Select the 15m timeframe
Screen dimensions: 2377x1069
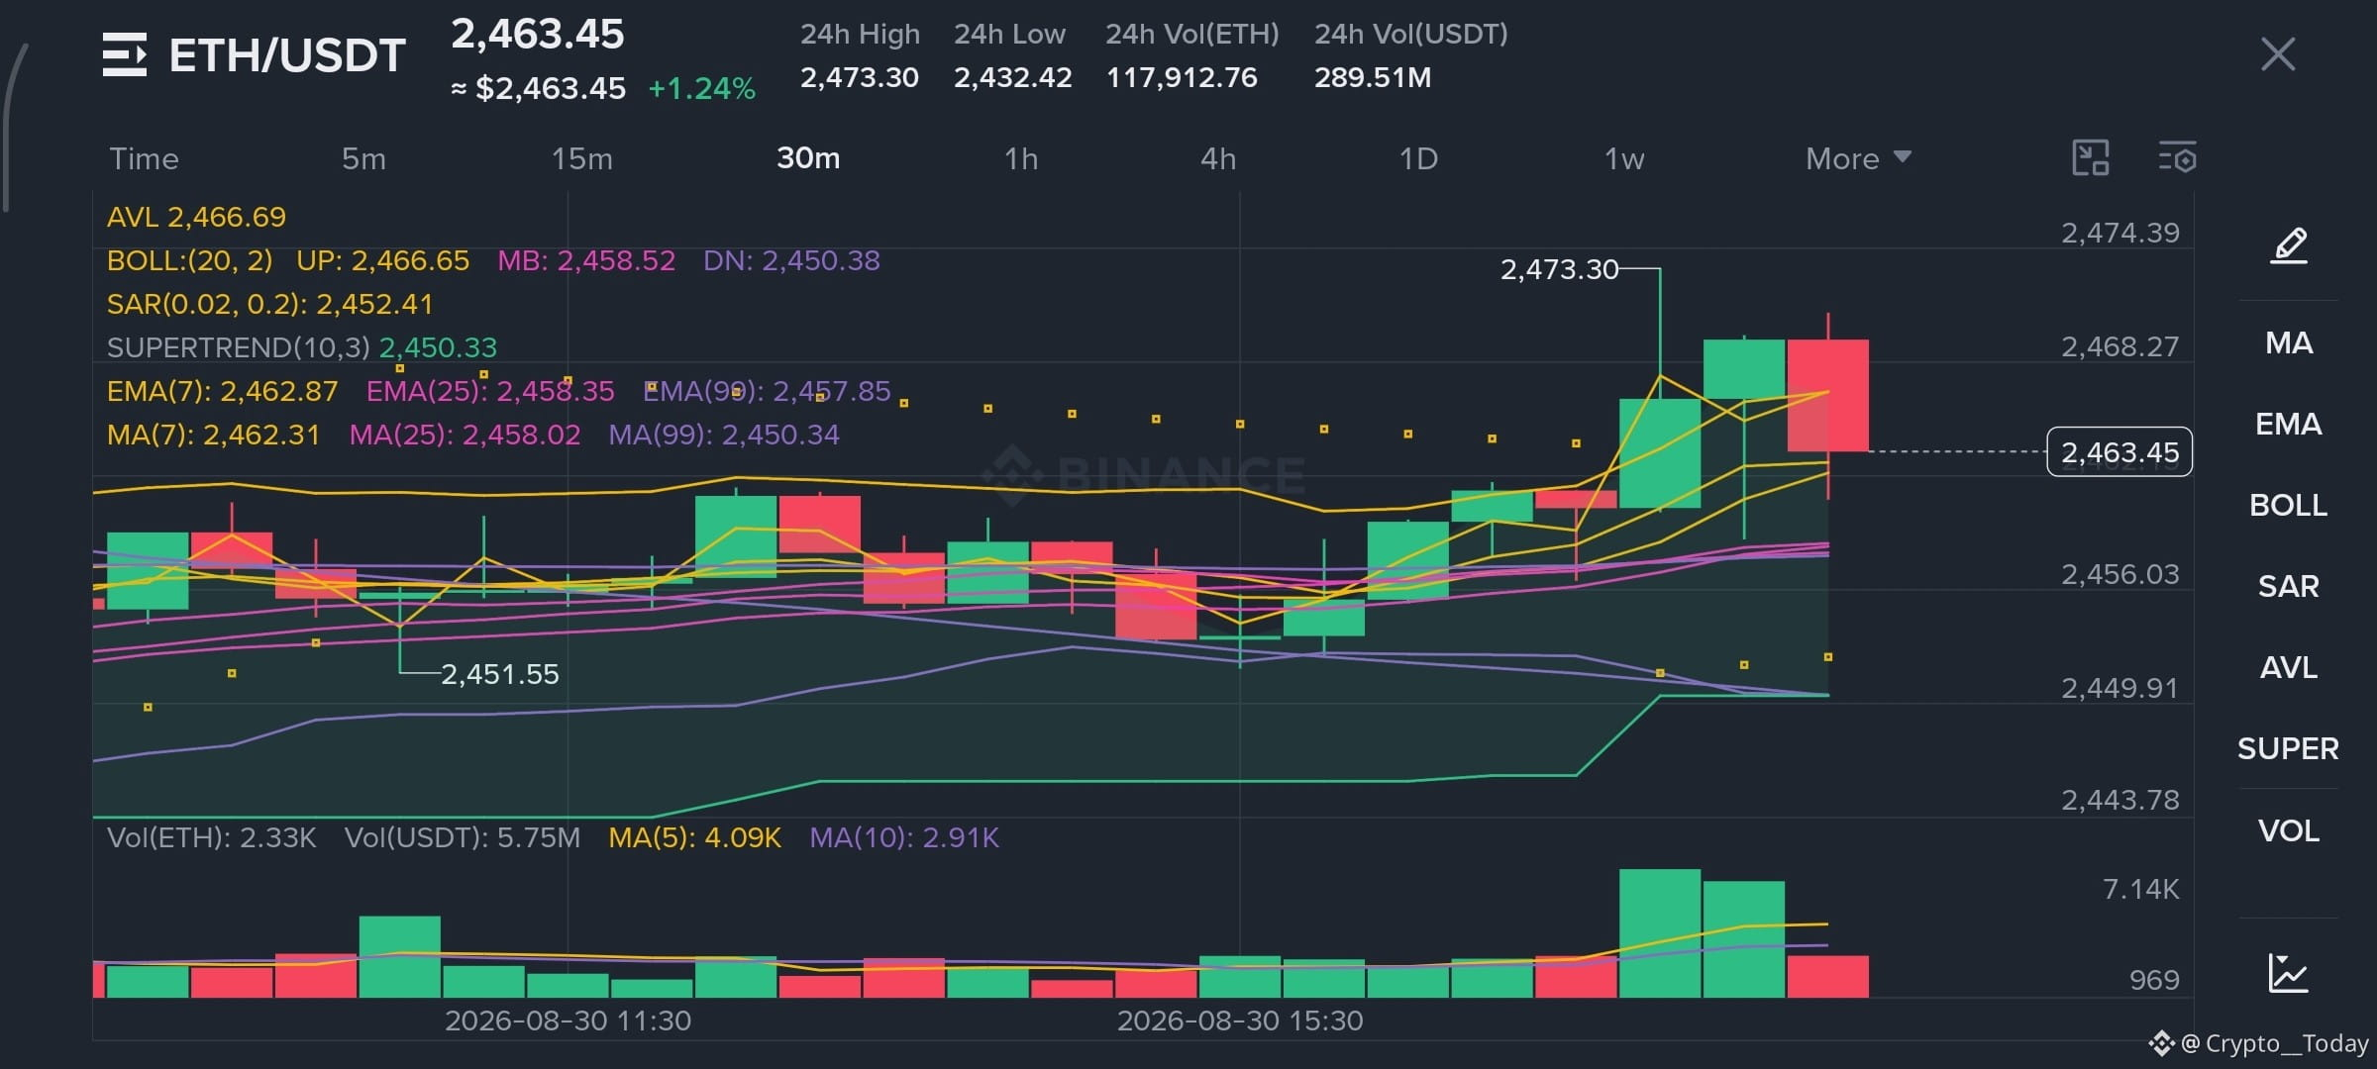tap(582, 158)
